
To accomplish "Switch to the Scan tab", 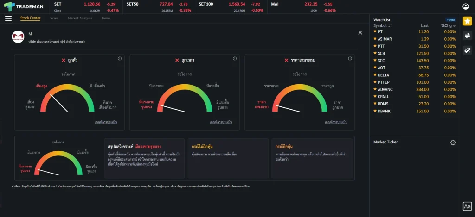I will pos(54,18).
